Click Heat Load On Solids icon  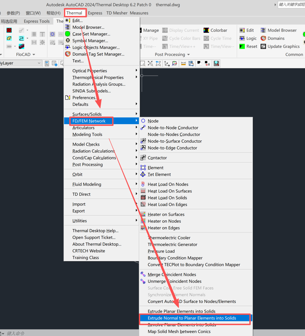click(143, 197)
